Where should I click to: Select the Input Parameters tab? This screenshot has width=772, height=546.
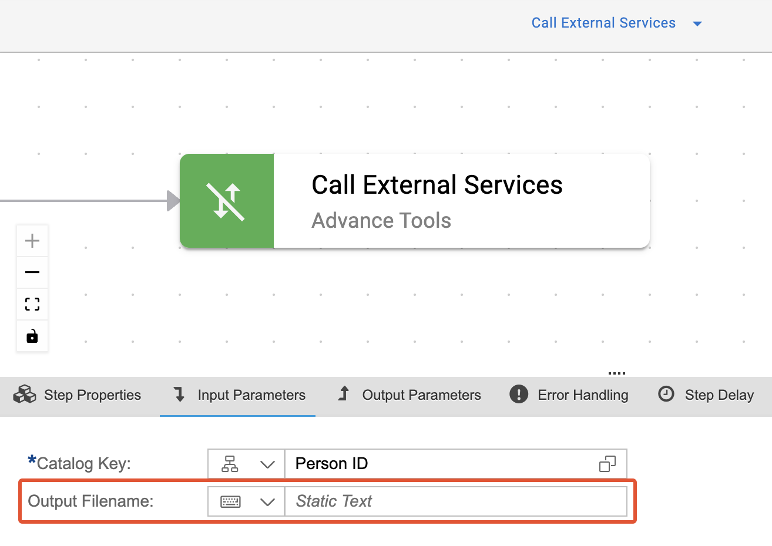(239, 395)
